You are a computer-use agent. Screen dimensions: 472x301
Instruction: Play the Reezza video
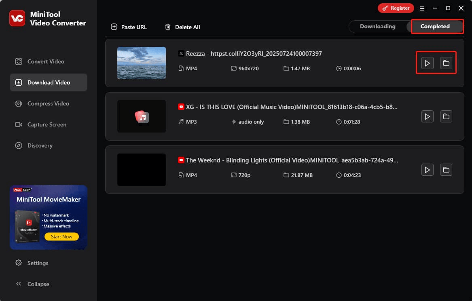click(x=427, y=63)
